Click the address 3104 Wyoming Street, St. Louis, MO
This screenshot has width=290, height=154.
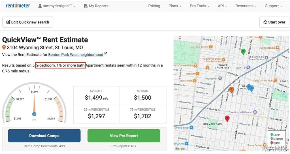tap(45, 48)
